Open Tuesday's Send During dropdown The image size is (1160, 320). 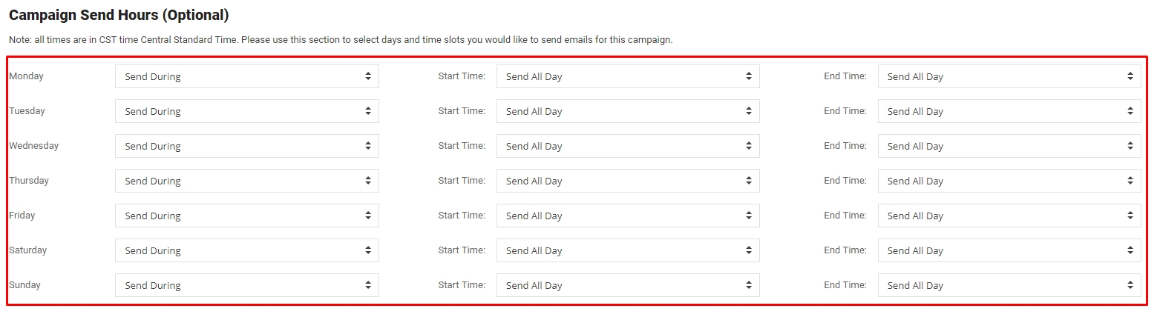[x=247, y=111]
